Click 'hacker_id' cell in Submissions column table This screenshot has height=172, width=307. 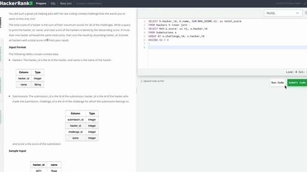pyautogui.click(x=75, y=126)
